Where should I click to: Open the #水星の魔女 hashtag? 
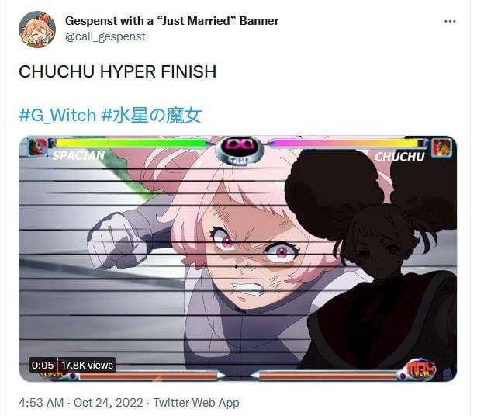(151, 115)
